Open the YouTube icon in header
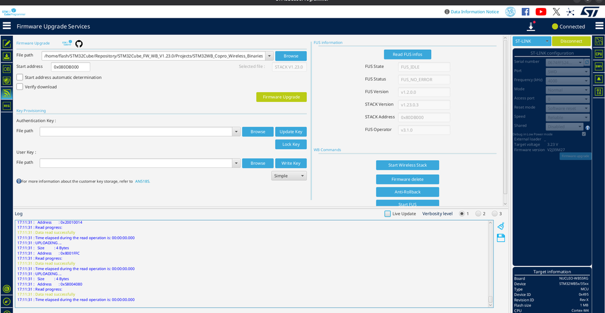The width and height of the screenshot is (605, 313). (x=541, y=12)
